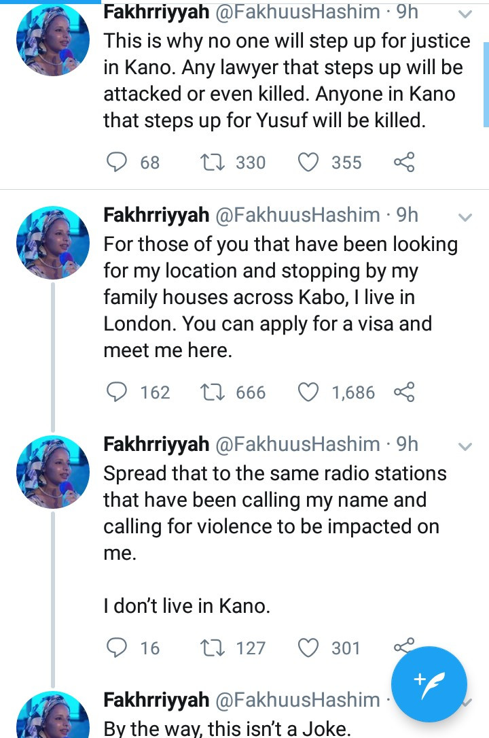The width and height of the screenshot is (489, 738).
Task: Tap the floating compose tweet button
Action: pos(429,684)
